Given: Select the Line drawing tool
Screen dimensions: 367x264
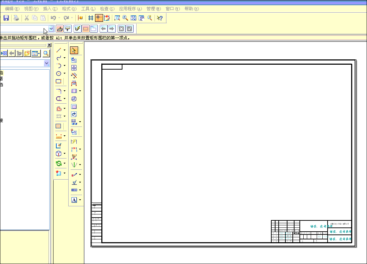Looking at the screenshot, I should [58, 50].
